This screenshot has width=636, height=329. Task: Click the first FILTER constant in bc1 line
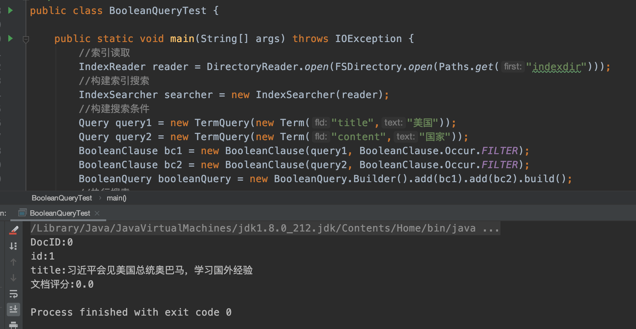click(500, 151)
